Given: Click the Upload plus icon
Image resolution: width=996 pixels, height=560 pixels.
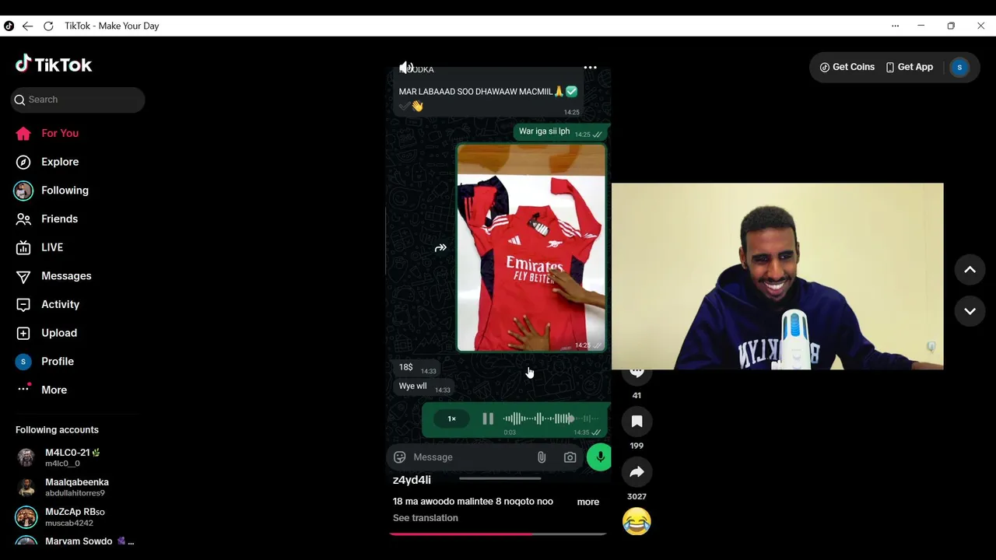Looking at the screenshot, I should [x=23, y=333].
